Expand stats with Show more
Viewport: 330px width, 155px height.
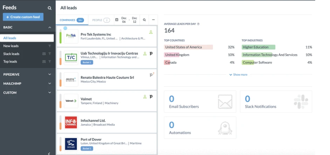238,75
